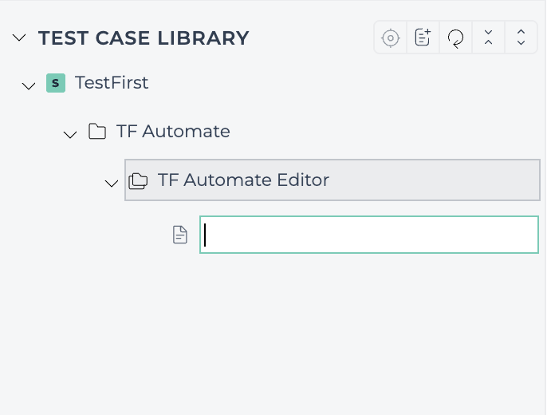Click the locate current test case target icon
This screenshot has height=415, width=547.
tap(391, 38)
